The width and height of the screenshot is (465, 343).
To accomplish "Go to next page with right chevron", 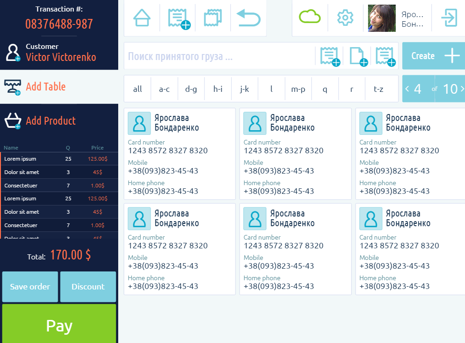I will click(x=462, y=89).
